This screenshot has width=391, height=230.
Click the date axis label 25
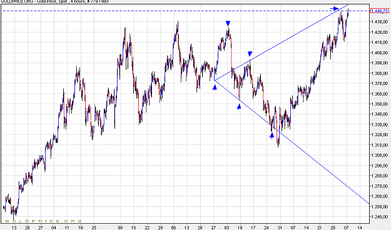(x=93, y=227)
